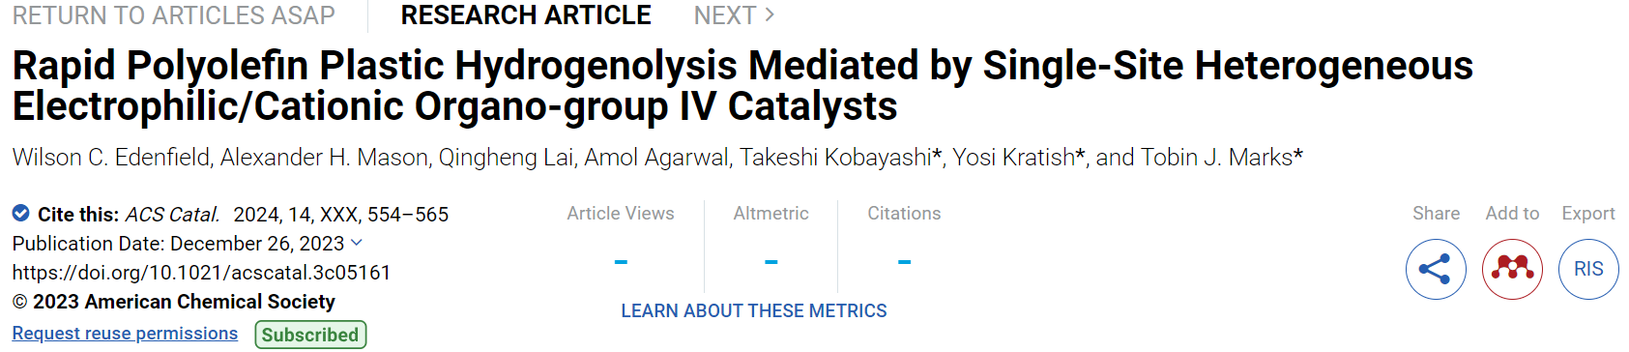Image resolution: width=1629 pixels, height=352 pixels.
Task: Click the blue checkmark beside Cite this
Action: [20, 213]
